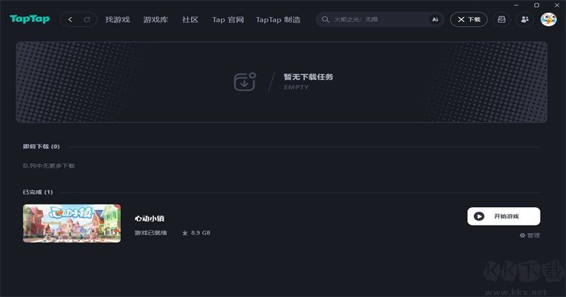Open 管理 for 心动小镇
The height and width of the screenshot is (297, 566).
click(529, 235)
